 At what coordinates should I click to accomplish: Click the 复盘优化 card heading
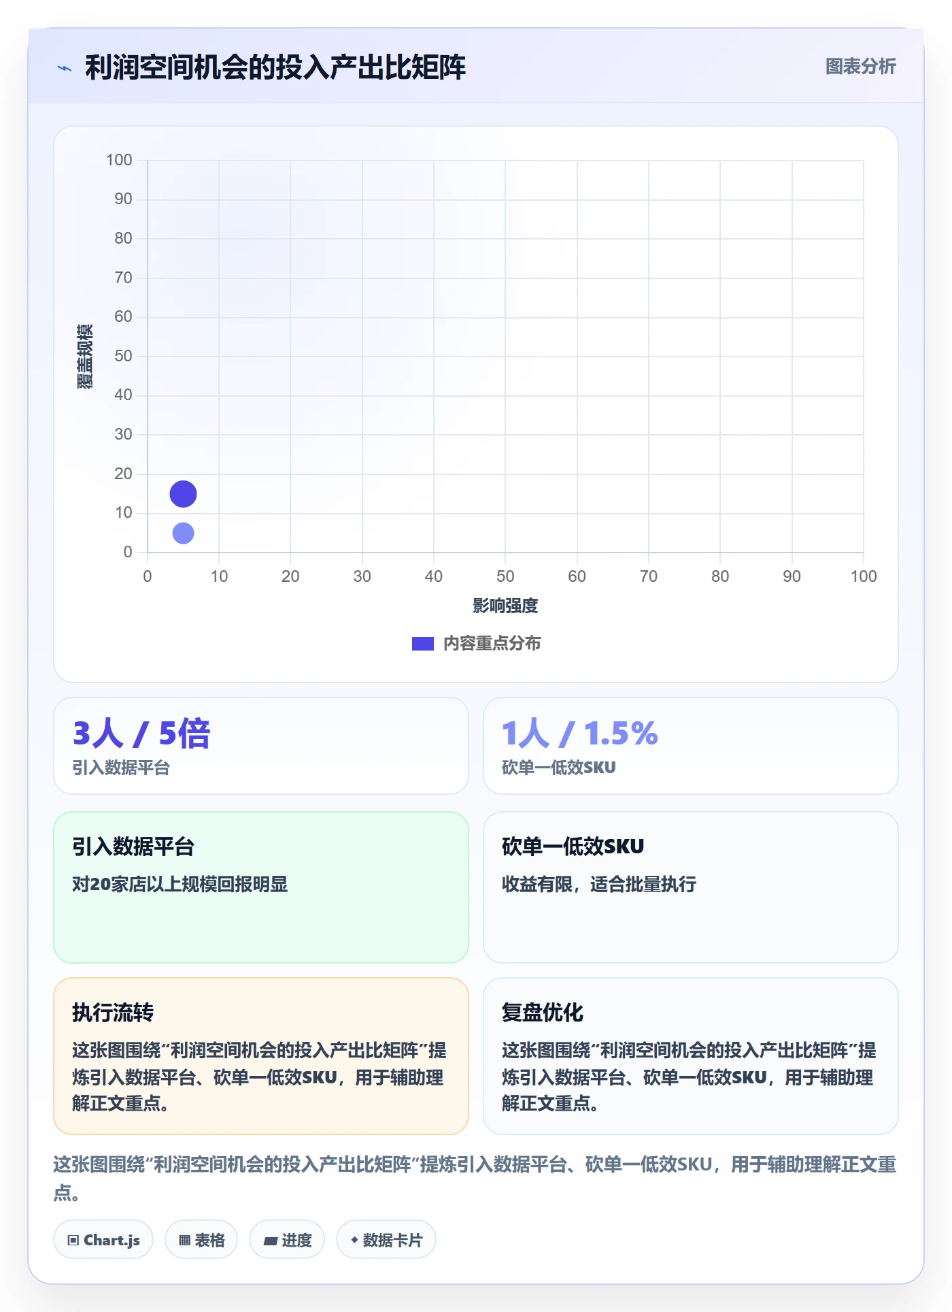[x=543, y=1013]
